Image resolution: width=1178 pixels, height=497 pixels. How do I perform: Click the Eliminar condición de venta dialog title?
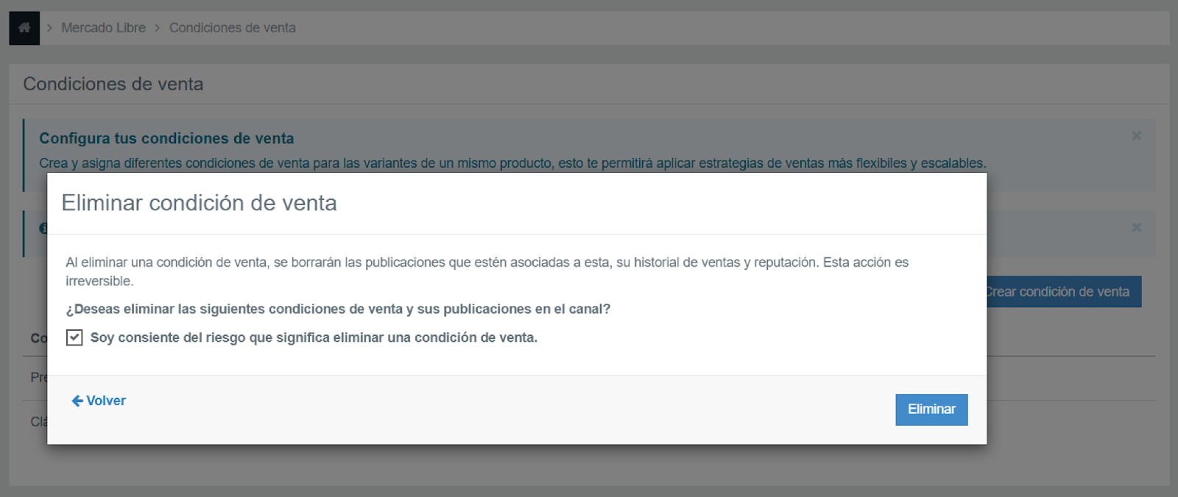(x=199, y=203)
